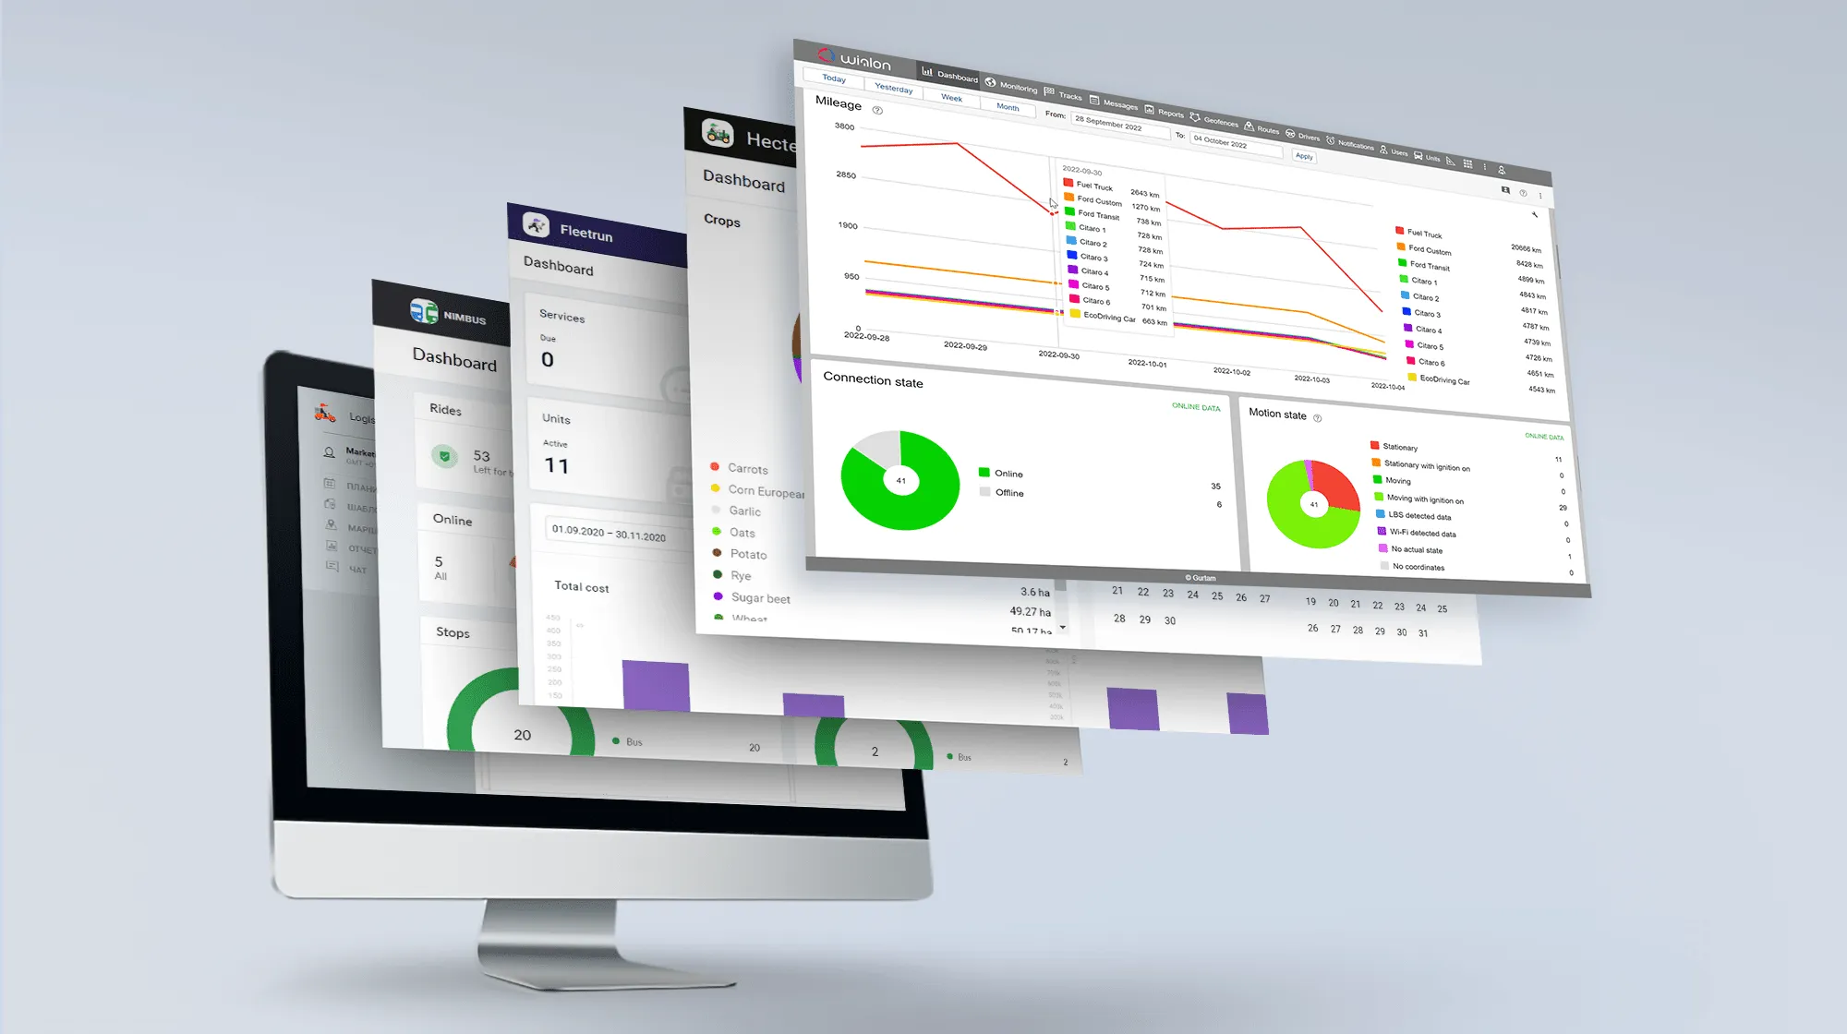The height and width of the screenshot is (1034, 1847).
Task: Open the Month filter tab dropdown
Action: click(1008, 108)
